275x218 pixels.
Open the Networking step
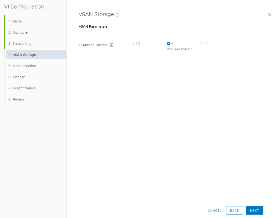22,44
